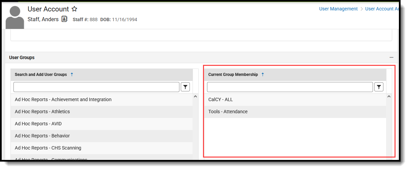Open the User Account breadcrumb link
The image size is (409, 170).
tap(382, 9)
